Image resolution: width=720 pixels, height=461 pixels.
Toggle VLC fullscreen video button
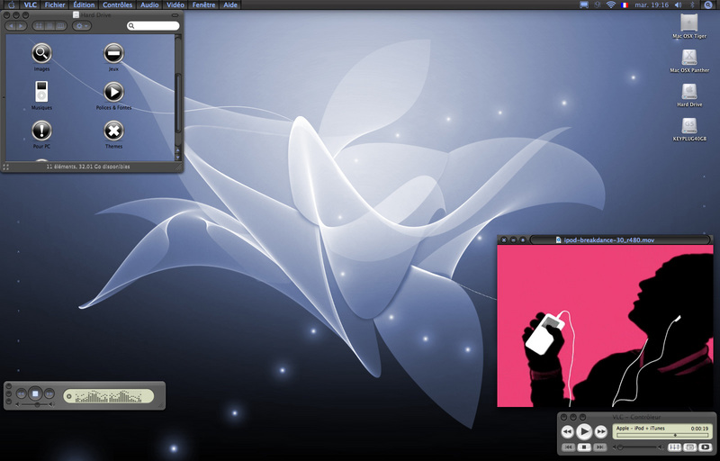(705, 447)
